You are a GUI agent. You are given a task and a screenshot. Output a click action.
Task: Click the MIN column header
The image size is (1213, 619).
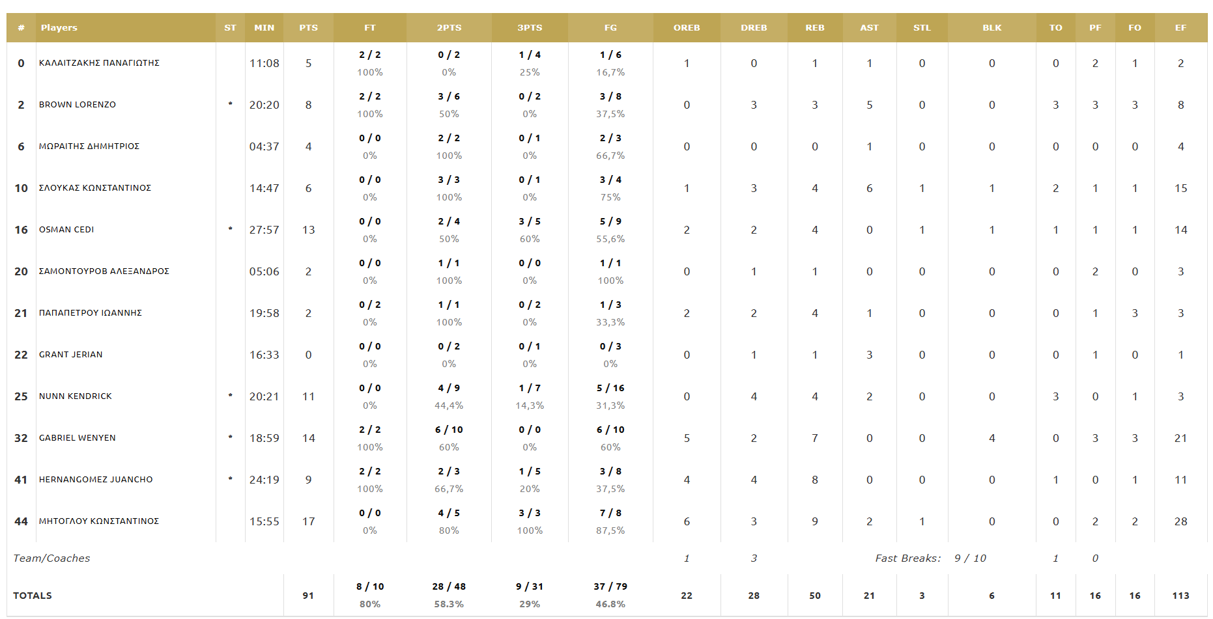(x=264, y=28)
